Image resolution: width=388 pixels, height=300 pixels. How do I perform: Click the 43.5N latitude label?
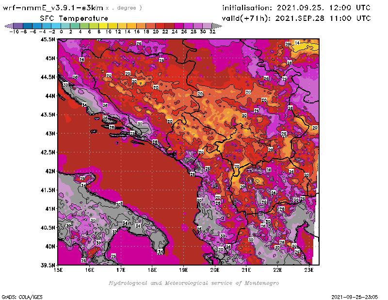click(48, 115)
